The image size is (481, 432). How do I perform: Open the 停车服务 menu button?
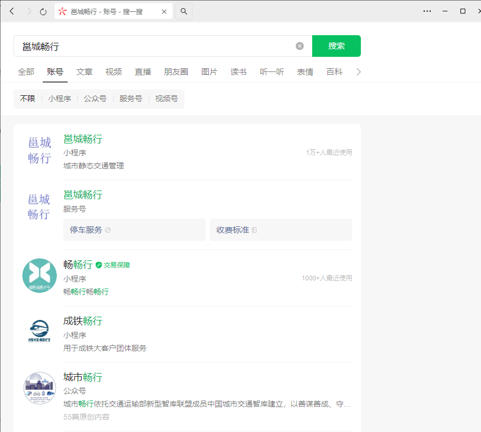134,230
